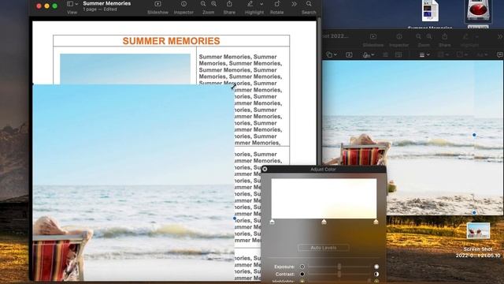
Task: Select the desktop app icon with red sphere
Action: [x=478, y=10]
